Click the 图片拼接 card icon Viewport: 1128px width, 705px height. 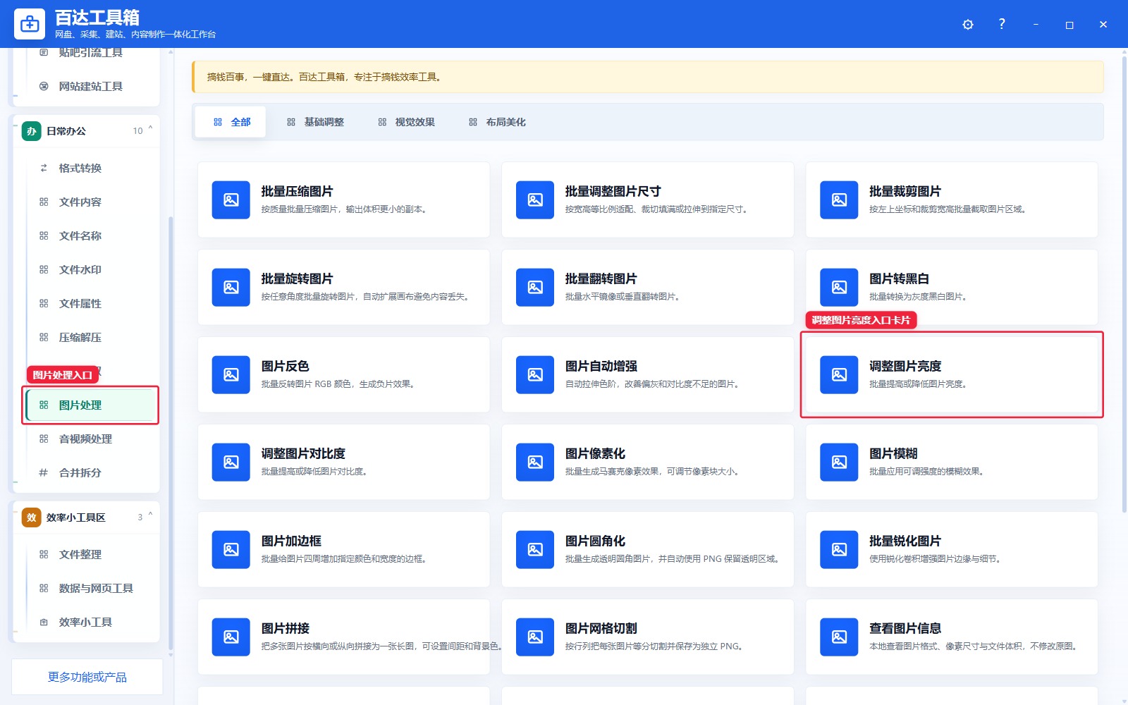tap(231, 637)
